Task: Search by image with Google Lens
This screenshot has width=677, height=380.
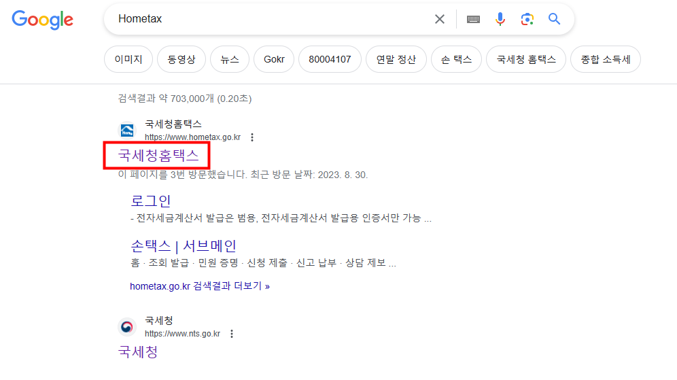Action: pyautogui.click(x=527, y=19)
